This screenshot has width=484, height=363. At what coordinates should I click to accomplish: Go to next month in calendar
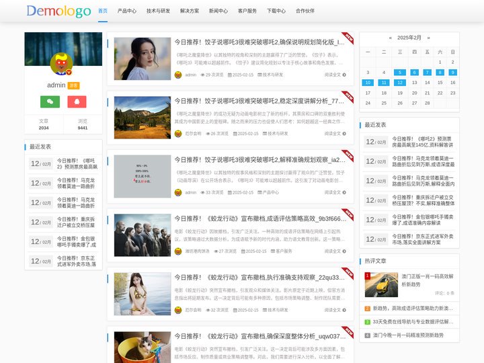[x=428, y=38]
